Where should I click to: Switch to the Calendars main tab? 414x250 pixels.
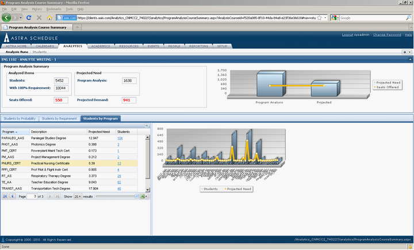coord(45,46)
